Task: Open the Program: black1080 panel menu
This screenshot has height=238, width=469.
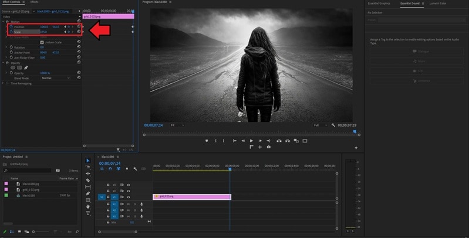Action: (x=170, y=2)
